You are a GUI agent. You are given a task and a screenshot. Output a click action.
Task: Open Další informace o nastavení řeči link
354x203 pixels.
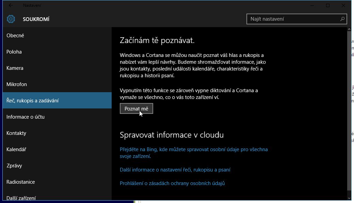tap(175, 170)
